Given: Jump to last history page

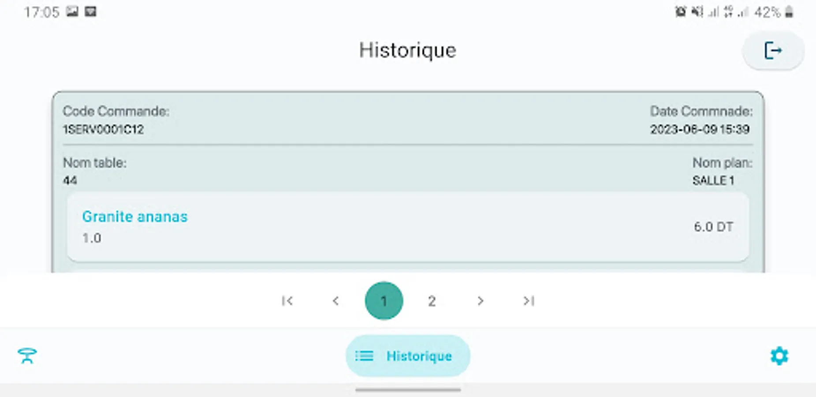Looking at the screenshot, I should tap(529, 301).
